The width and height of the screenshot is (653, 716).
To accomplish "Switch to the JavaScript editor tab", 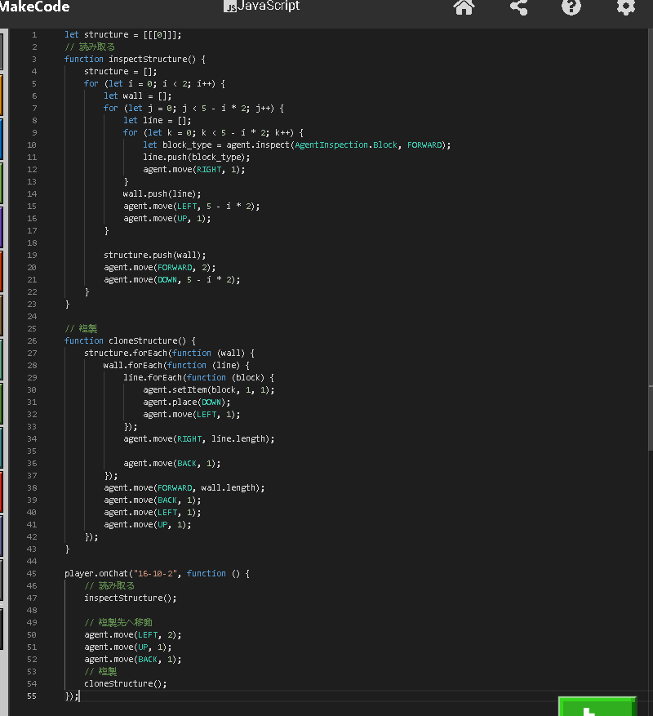I will pyautogui.click(x=268, y=7).
